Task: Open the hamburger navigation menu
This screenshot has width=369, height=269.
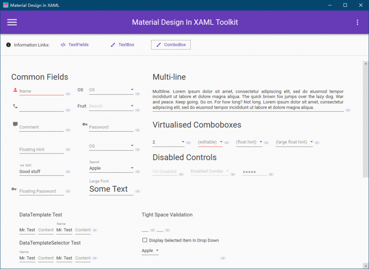Action: click(x=12, y=22)
